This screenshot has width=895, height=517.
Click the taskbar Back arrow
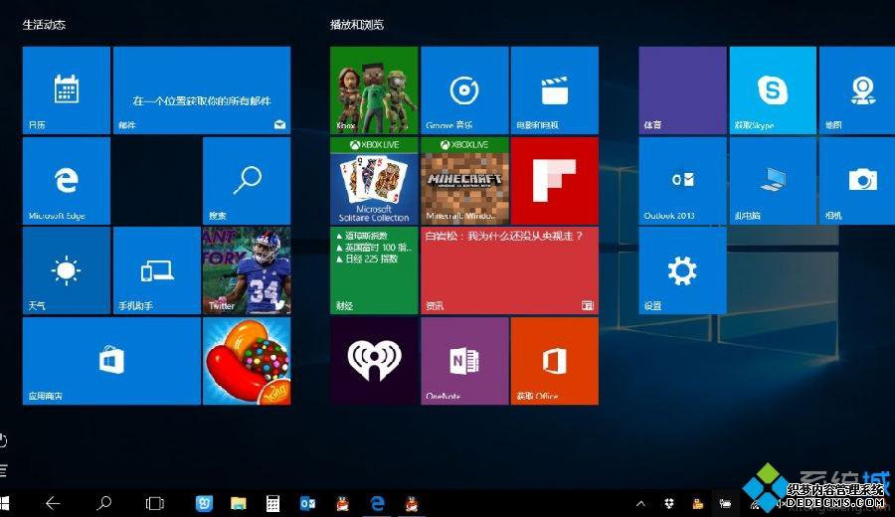point(53,503)
